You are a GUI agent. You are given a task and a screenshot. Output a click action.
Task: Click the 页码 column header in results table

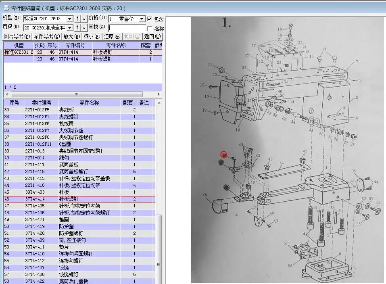tap(40, 45)
